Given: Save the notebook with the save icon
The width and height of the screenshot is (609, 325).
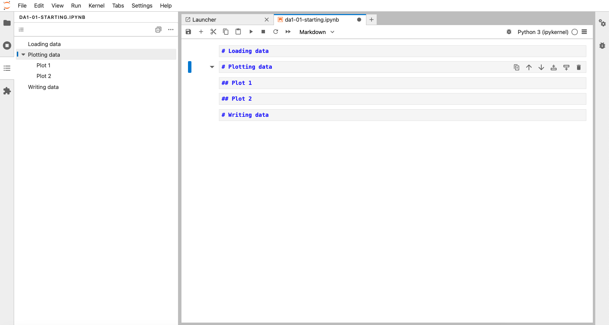Looking at the screenshot, I should click(188, 32).
